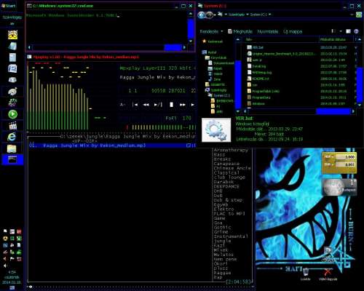Click the cmd window horizontal scrollbar thumb

point(173,47)
